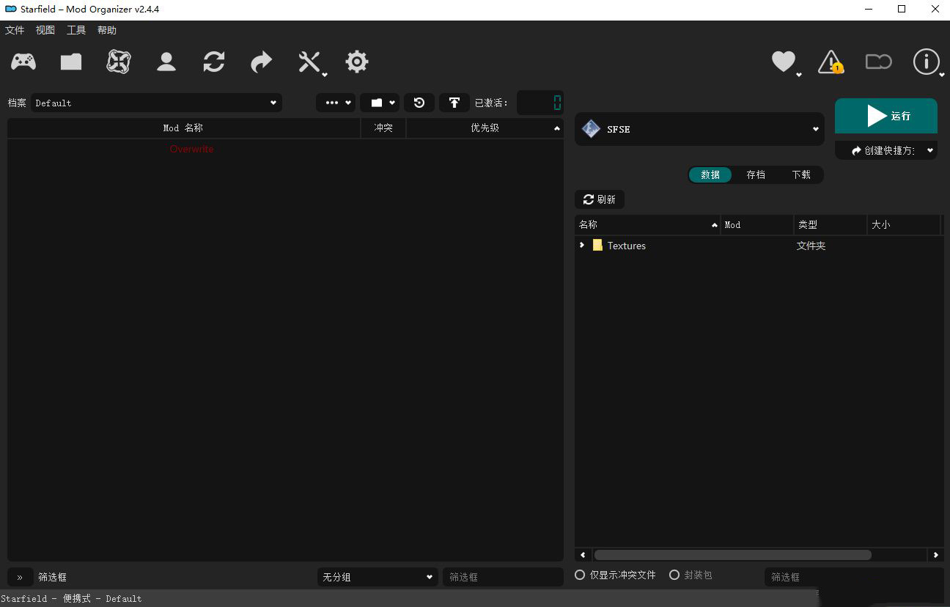Click the install mod from archive icon

(71, 62)
